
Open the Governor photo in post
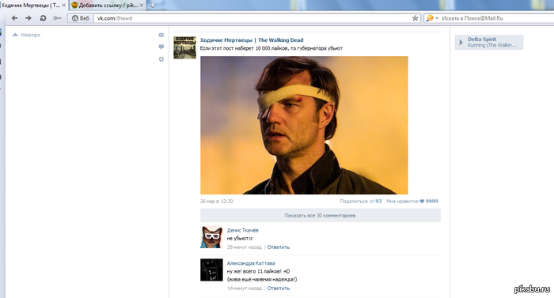click(x=304, y=126)
